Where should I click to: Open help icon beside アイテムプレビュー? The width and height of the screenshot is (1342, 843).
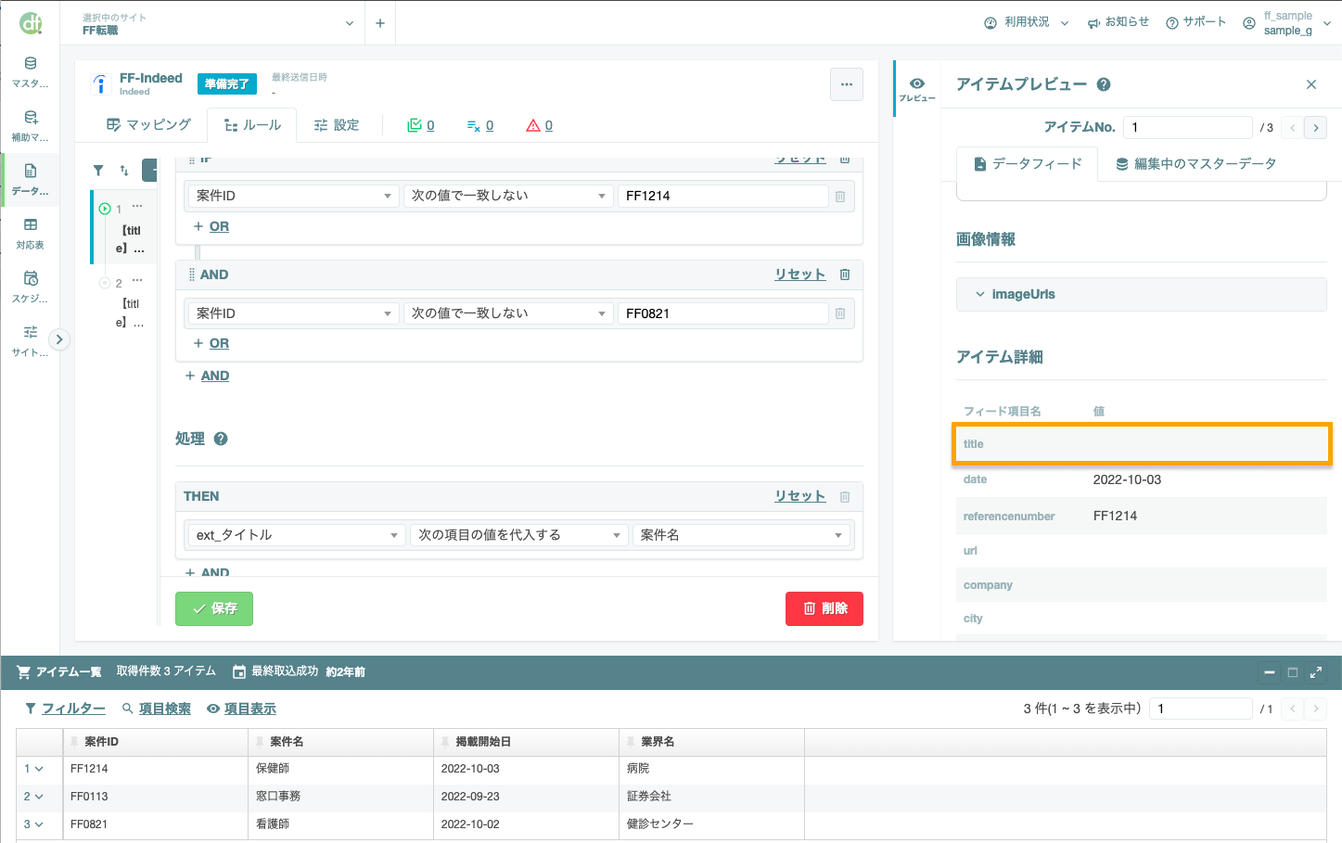click(x=1104, y=84)
